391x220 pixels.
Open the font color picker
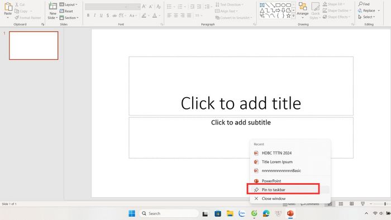click(156, 16)
